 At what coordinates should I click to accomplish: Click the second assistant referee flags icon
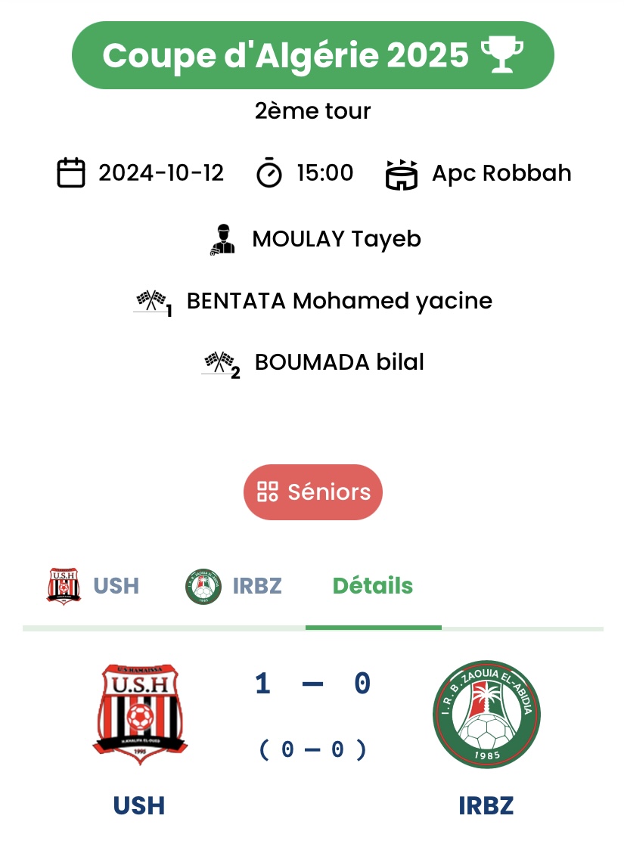tap(220, 363)
